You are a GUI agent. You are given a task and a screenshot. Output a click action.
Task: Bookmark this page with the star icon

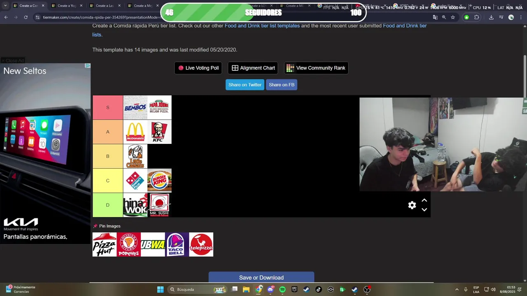pyautogui.click(x=453, y=17)
